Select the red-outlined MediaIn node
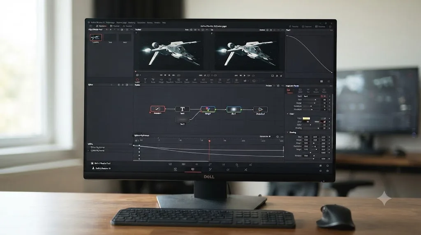The width and height of the screenshot is (421, 235). (x=157, y=108)
